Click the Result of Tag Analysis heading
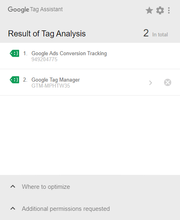This screenshot has width=180, height=220. (x=47, y=34)
